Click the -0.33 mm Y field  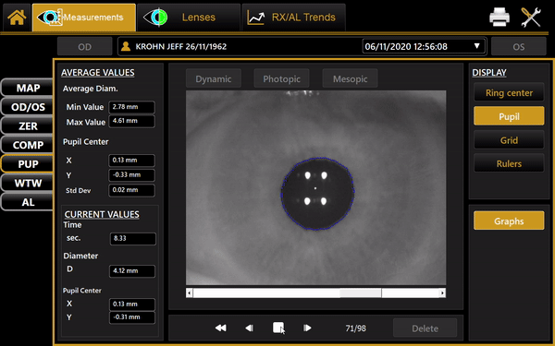131,175
